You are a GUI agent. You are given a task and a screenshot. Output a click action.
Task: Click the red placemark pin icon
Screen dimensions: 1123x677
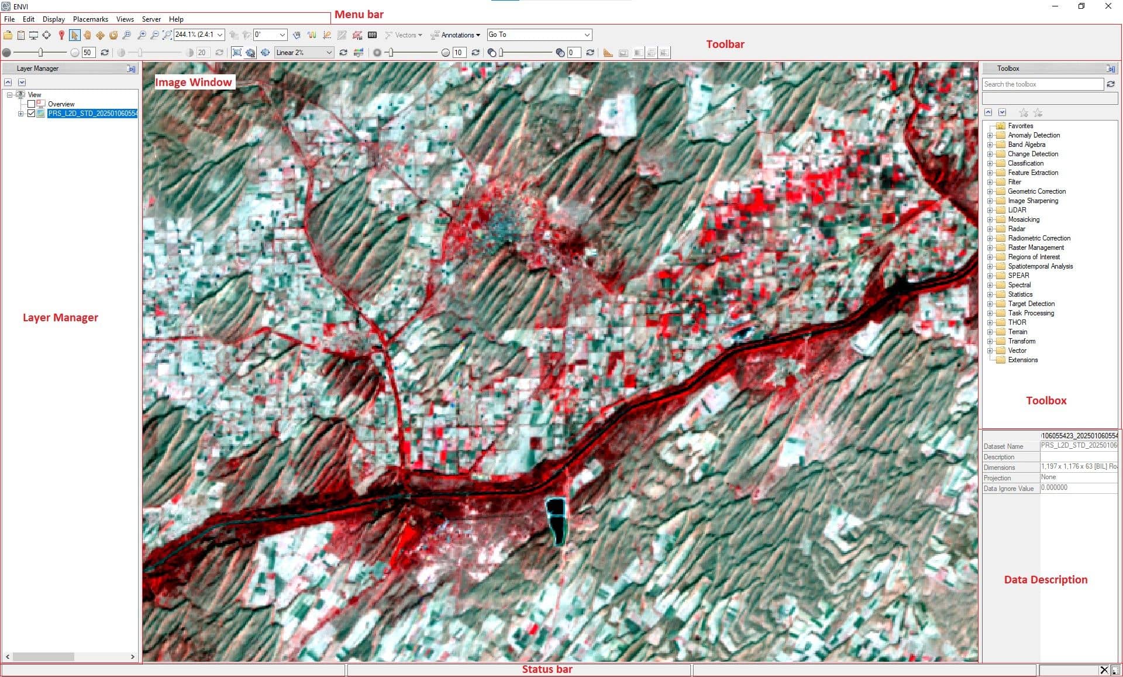61,35
